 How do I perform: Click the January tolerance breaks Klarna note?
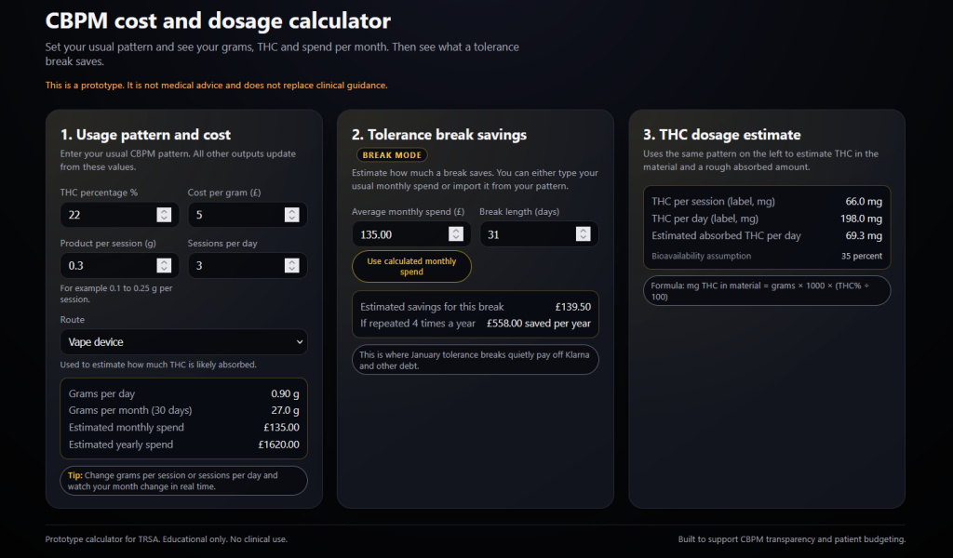pyautogui.click(x=476, y=360)
